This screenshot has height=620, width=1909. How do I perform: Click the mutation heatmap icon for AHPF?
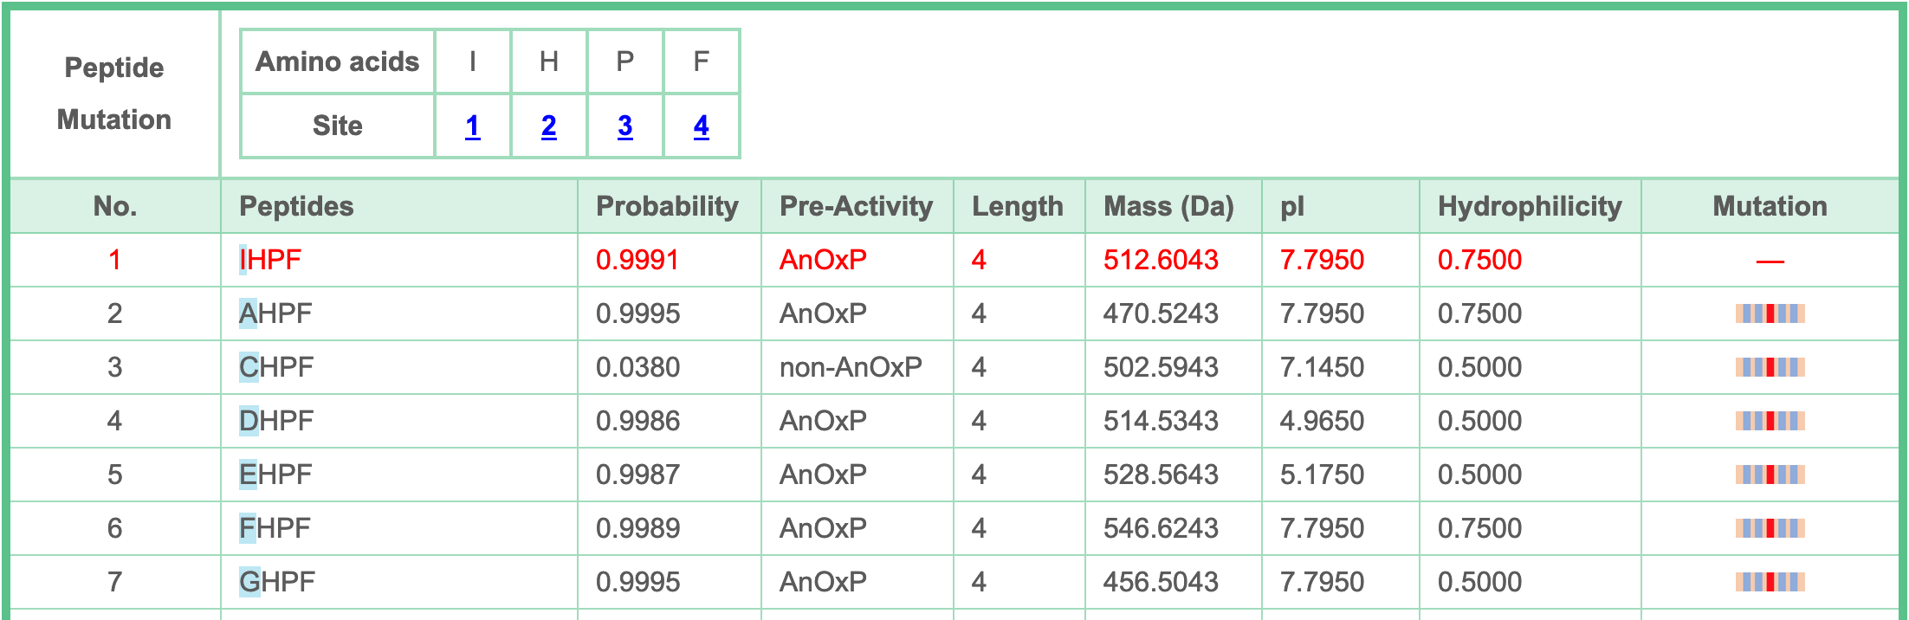pyautogui.click(x=1770, y=313)
